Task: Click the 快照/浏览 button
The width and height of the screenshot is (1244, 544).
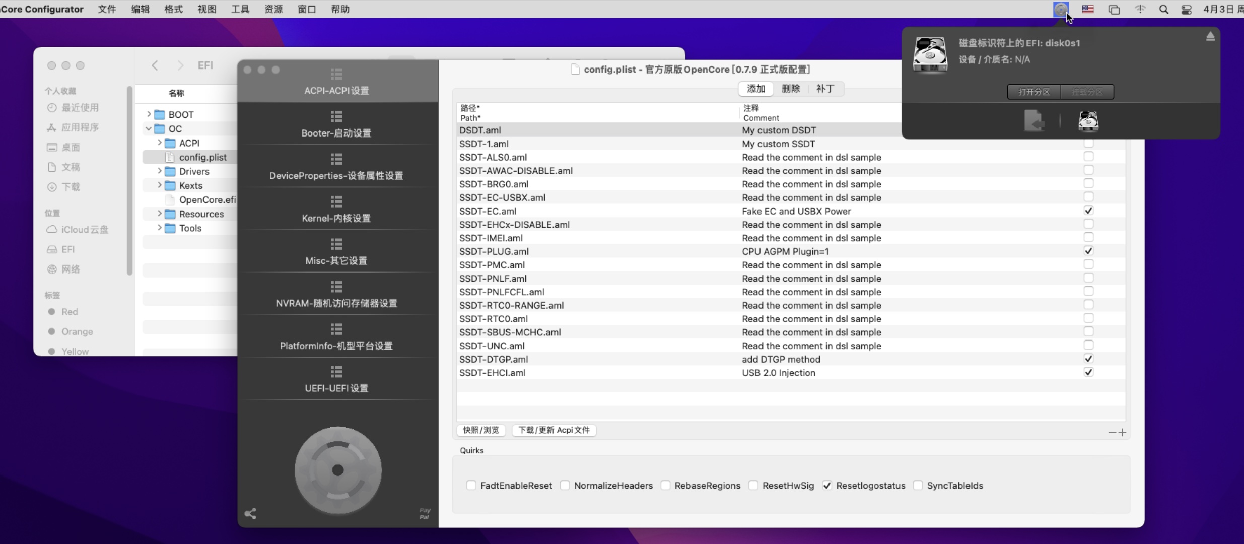Action: (481, 430)
